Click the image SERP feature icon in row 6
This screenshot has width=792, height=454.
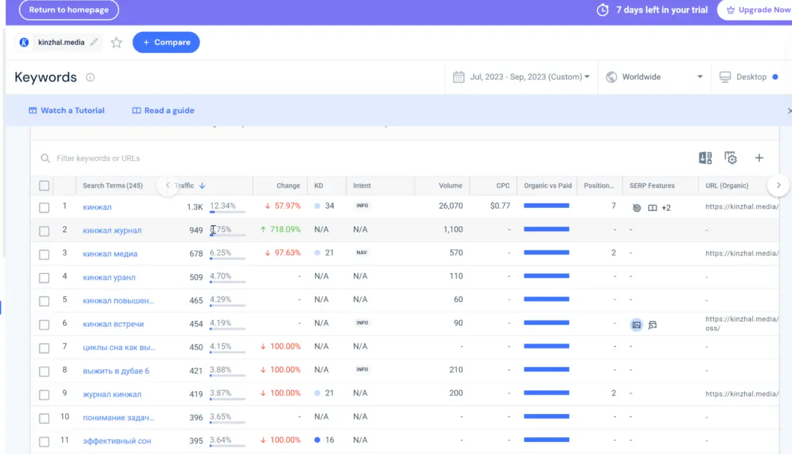coord(637,324)
